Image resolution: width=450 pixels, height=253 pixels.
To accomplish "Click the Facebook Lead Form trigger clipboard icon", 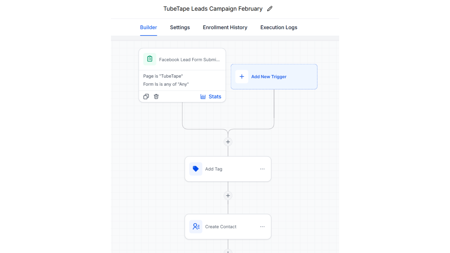I will click(x=150, y=59).
